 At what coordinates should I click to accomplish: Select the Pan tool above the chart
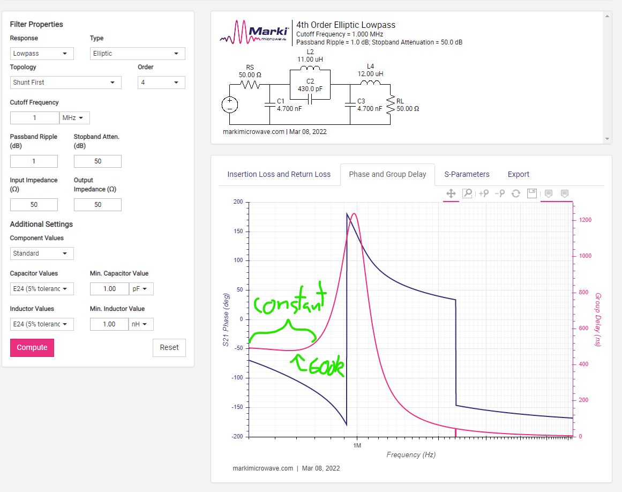[451, 193]
